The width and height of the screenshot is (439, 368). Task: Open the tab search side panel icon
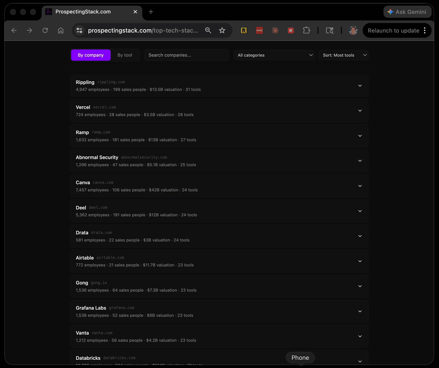pyautogui.click(x=330, y=30)
